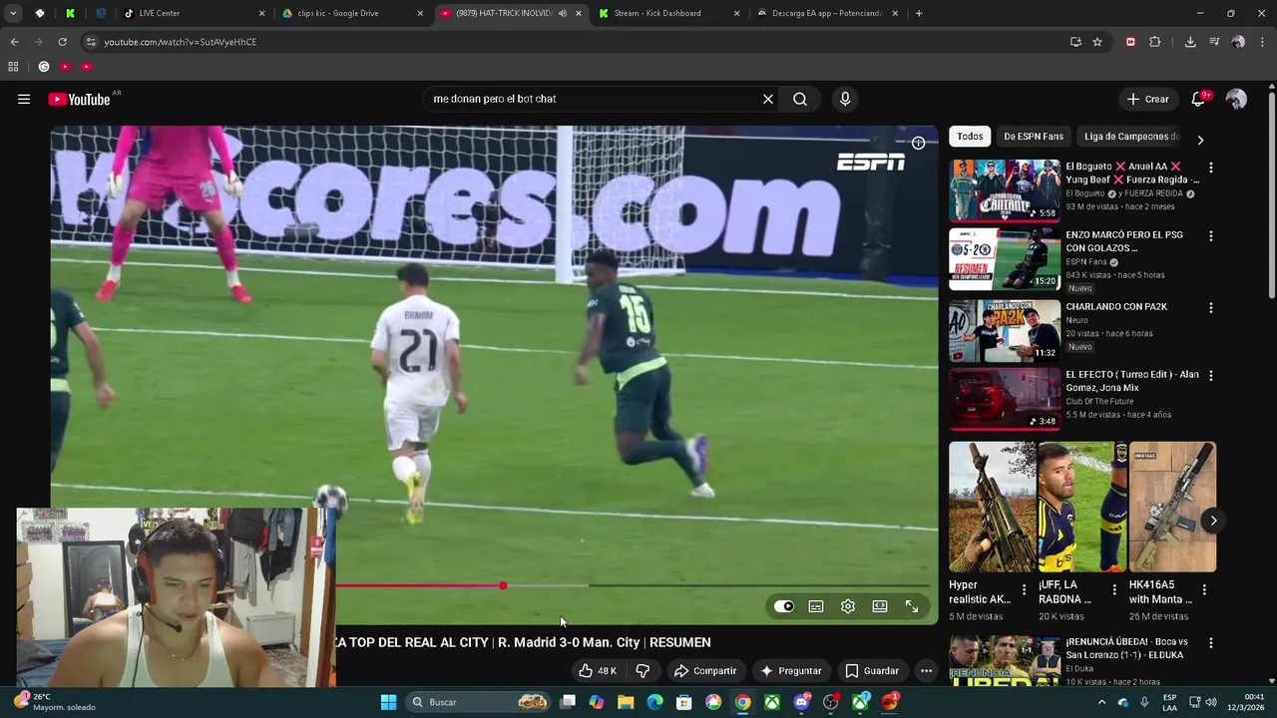The image size is (1277, 718).
Task: Open options for El Bogueto video
Action: (x=1211, y=169)
